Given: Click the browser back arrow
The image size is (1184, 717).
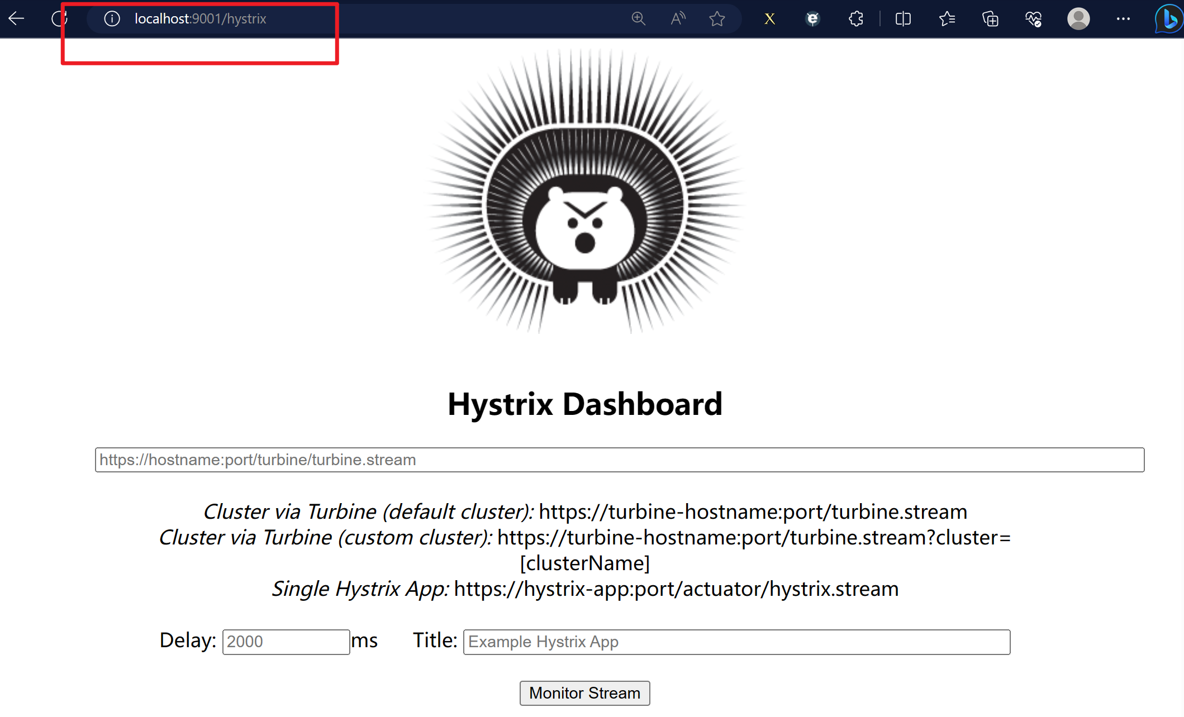Looking at the screenshot, I should pyautogui.click(x=17, y=18).
